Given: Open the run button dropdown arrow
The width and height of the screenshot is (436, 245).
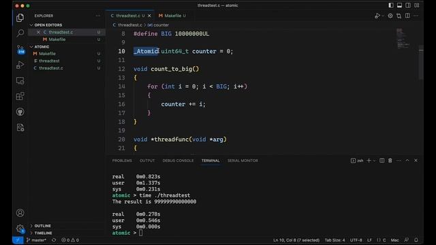Looking at the screenshot, I should [383, 16].
